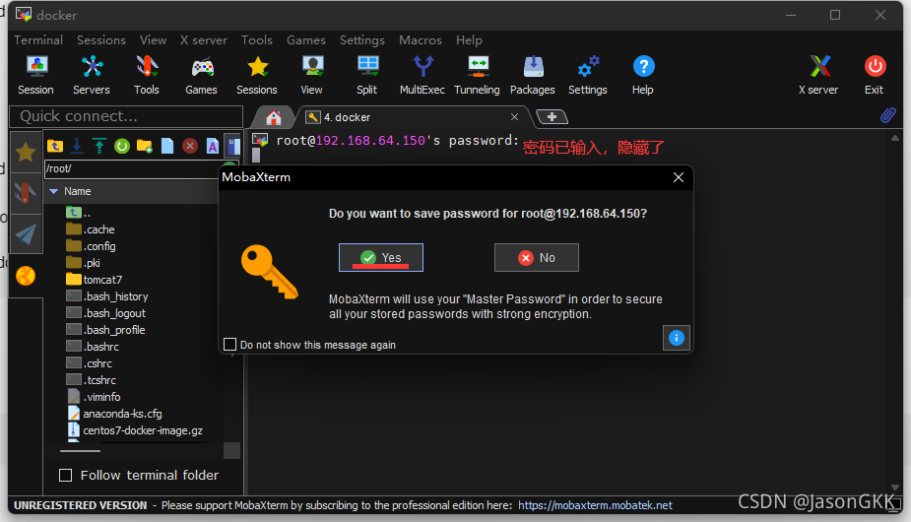Click the Split toolbar icon

pos(367,75)
